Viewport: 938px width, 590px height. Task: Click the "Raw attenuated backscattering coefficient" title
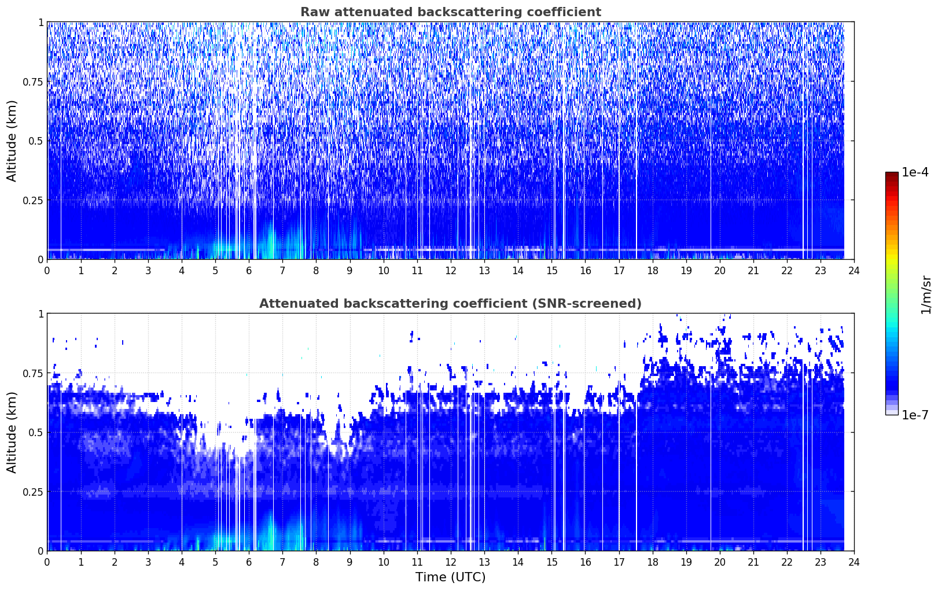[x=450, y=12]
